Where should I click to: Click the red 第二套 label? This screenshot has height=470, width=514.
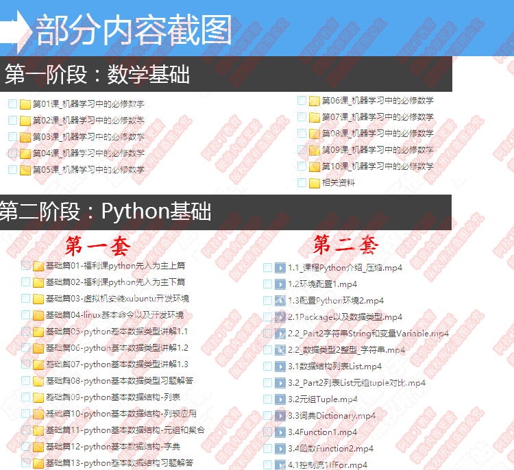[346, 245]
